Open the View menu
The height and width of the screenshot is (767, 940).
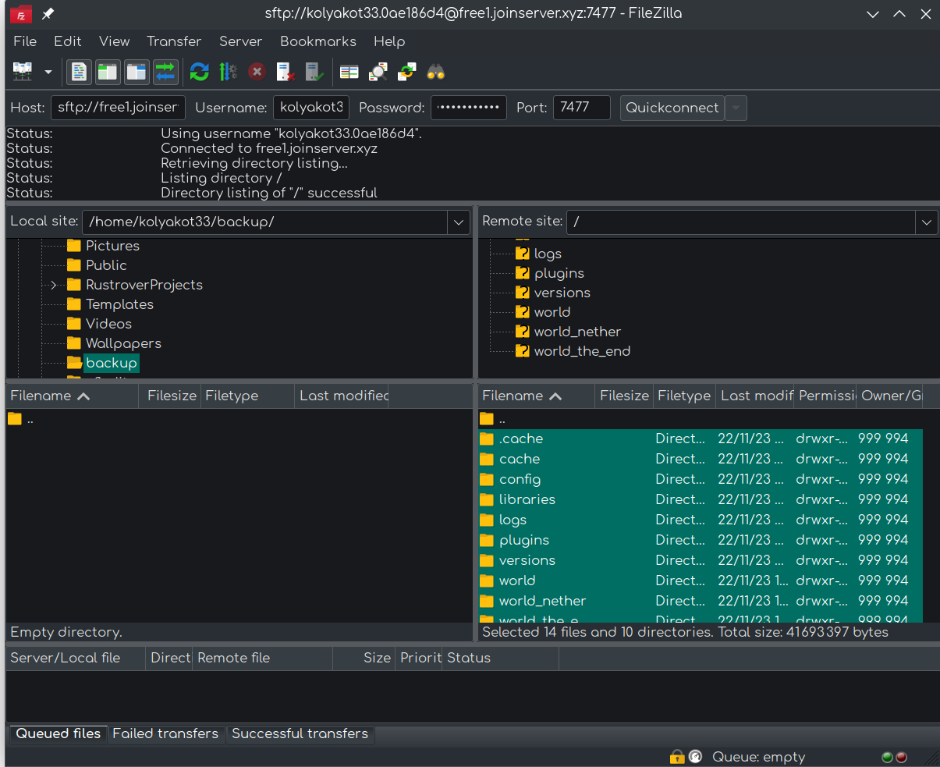pos(115,41)
